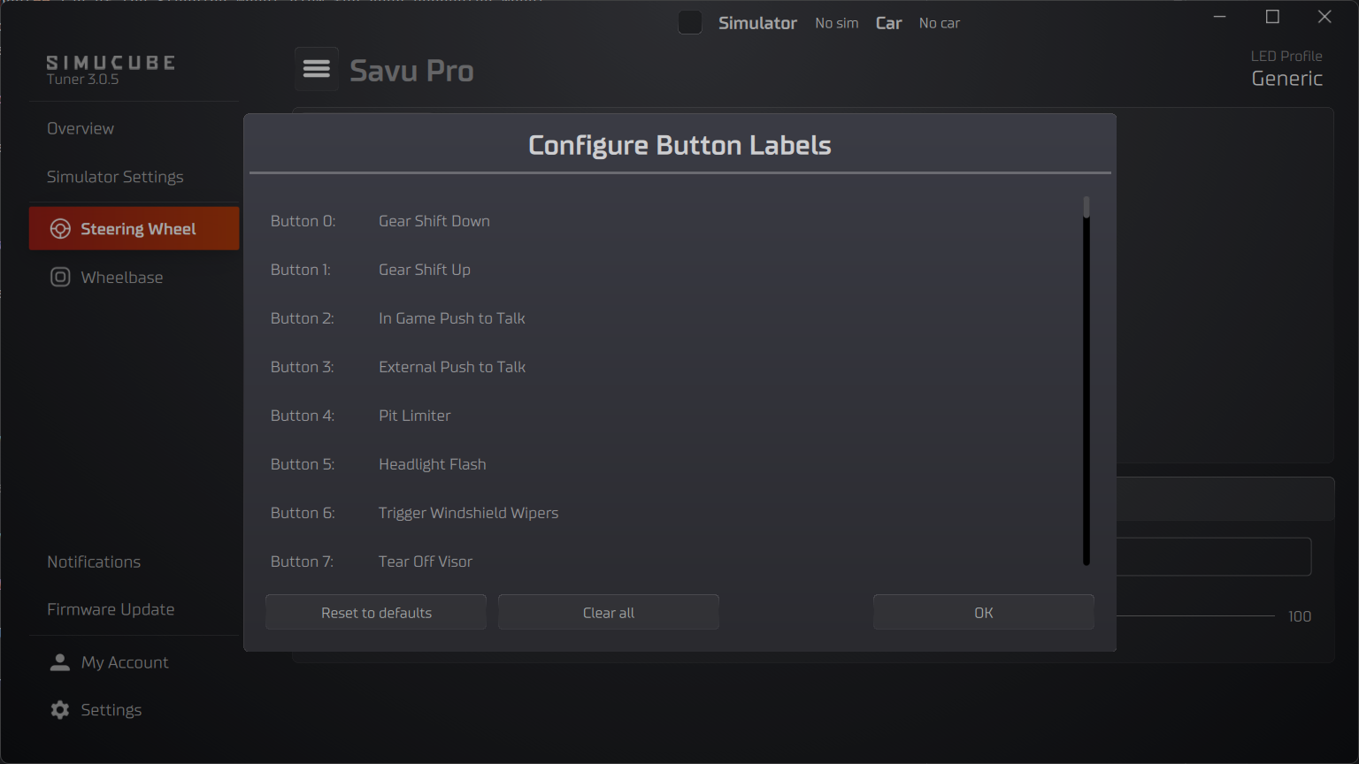Open the hamburger menu beside Savu Pro
Viewport: 1359px width, 764px height.
click(316, 68)
